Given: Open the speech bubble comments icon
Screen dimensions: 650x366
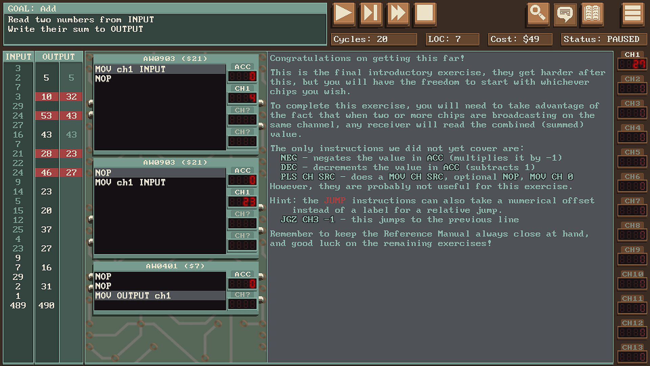Looking at the screenshot, I should point(565,14).
